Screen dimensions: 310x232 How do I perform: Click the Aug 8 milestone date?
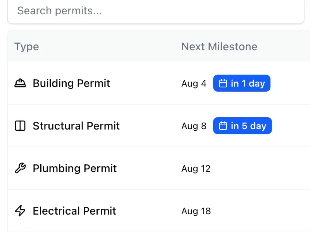[194, 126]
